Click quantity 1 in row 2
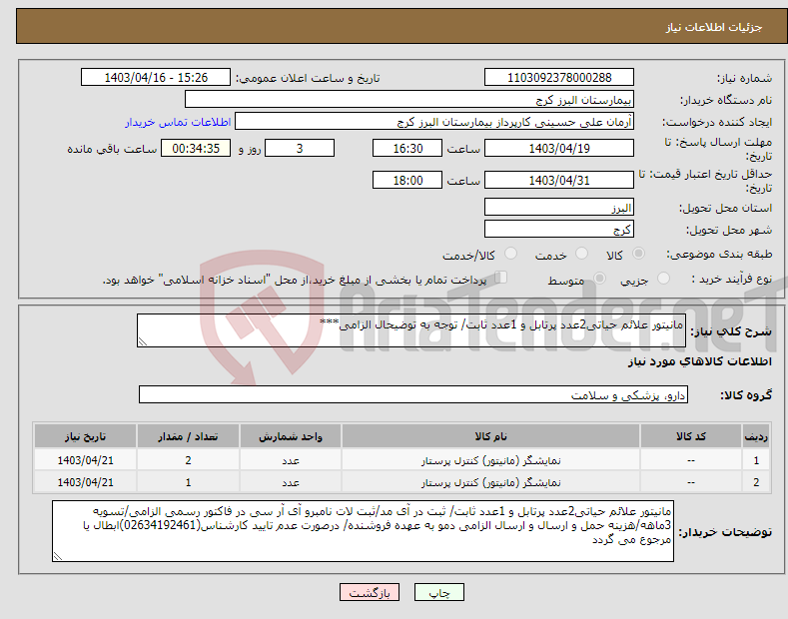This screenshot has height=619, width=788. click(x=188, y=482)
